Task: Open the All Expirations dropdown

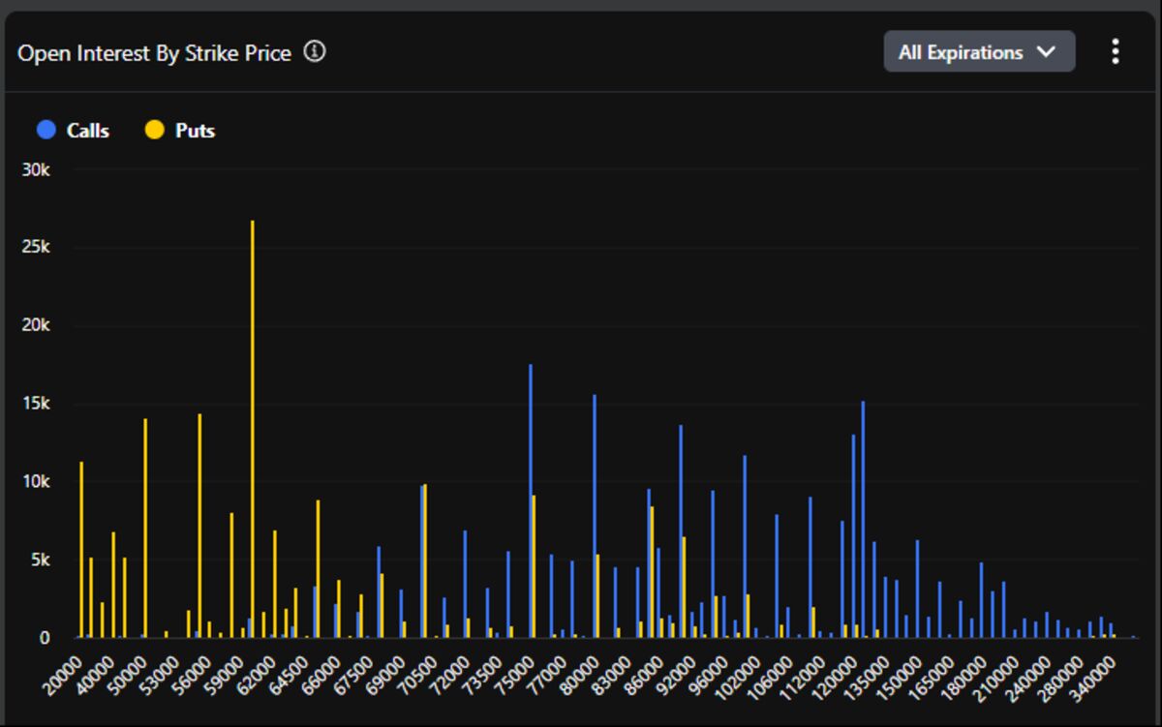Action: tap(978, 52)
